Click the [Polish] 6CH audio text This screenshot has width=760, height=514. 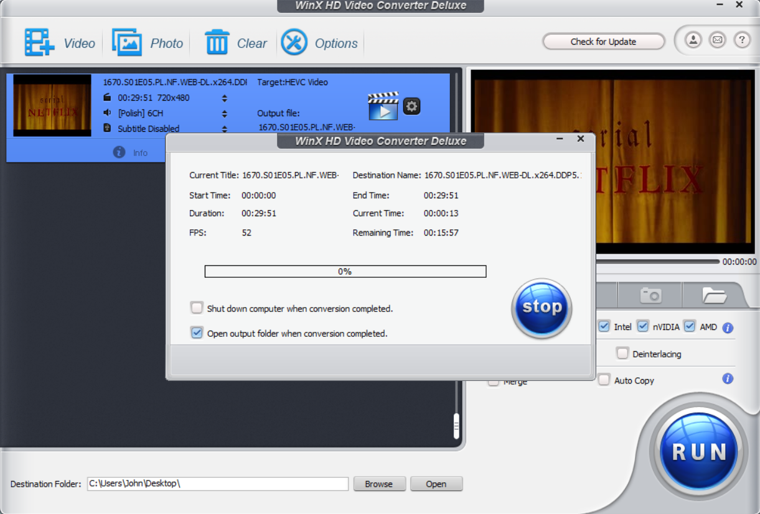(x=141, y=113)
